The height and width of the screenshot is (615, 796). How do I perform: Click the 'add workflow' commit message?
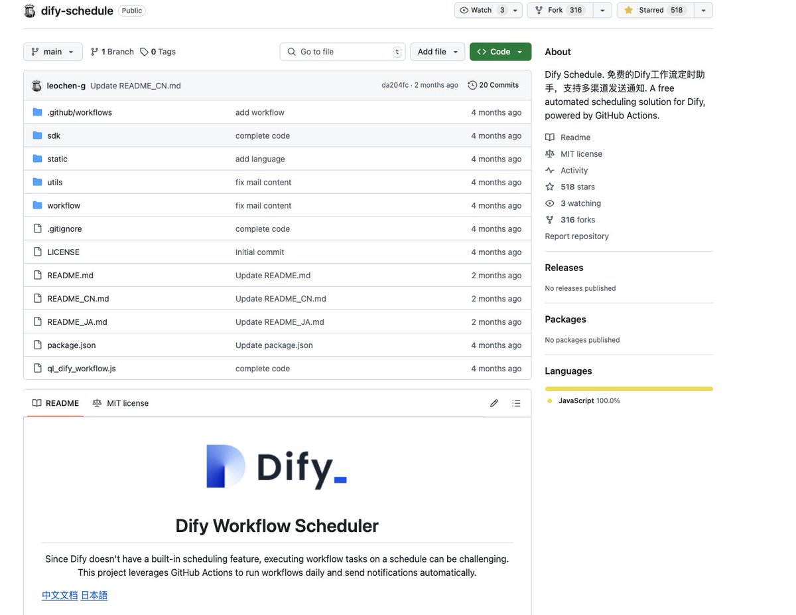260,112
